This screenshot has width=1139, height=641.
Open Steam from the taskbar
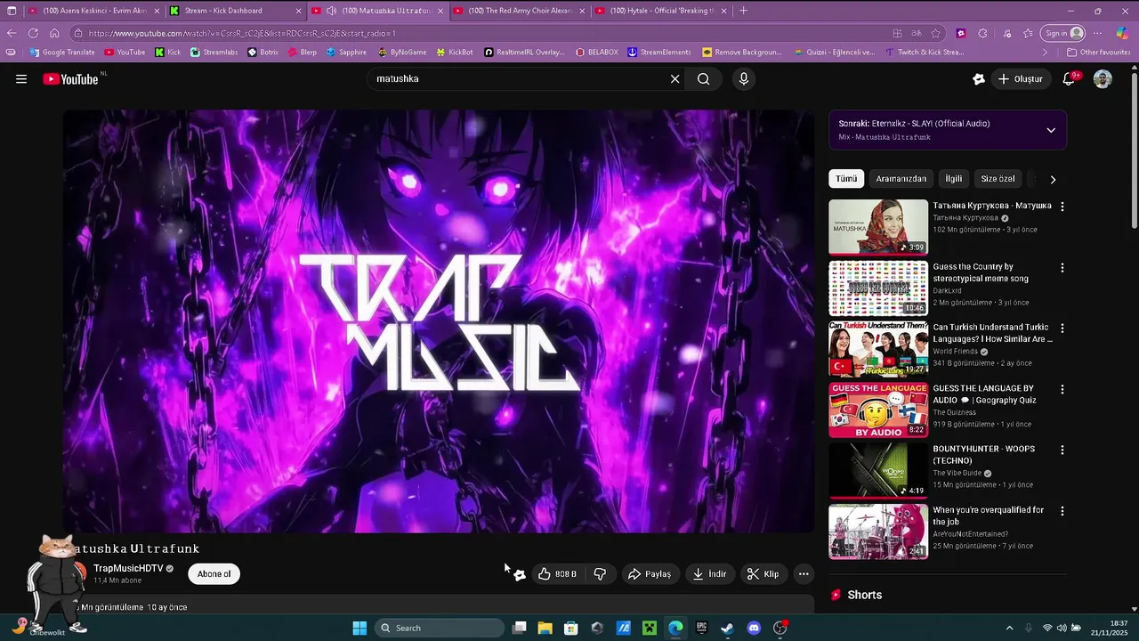pos(727,629)
